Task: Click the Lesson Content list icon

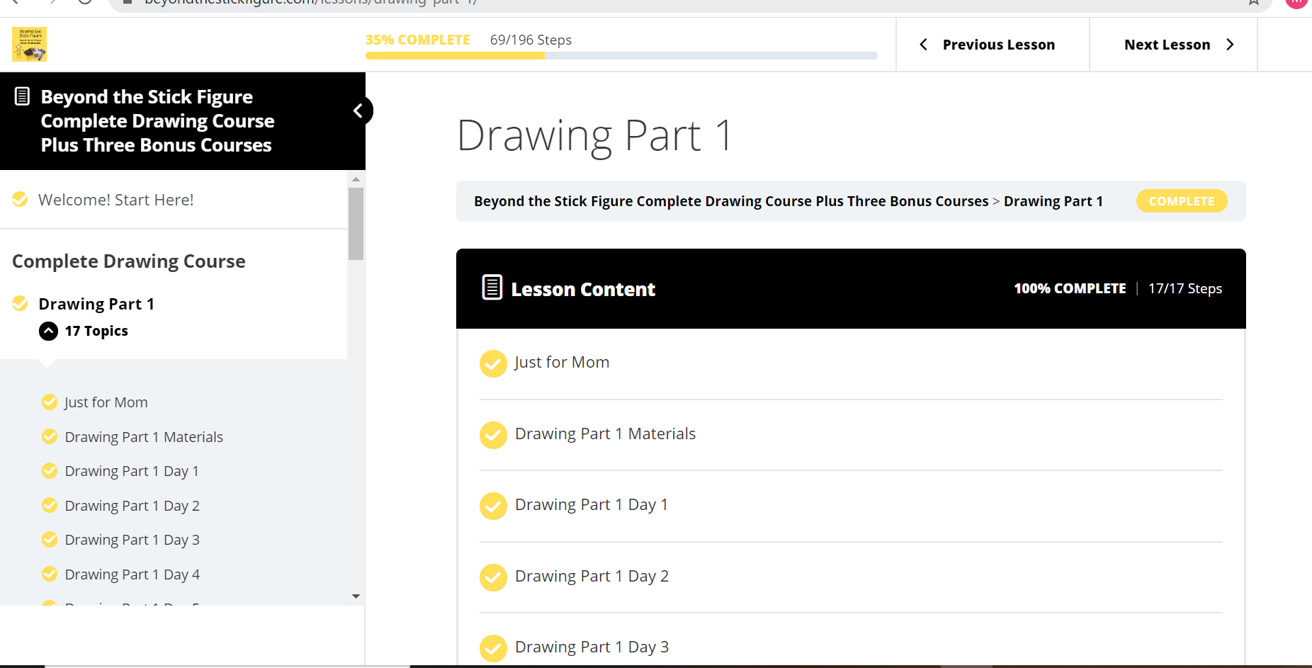Action: pos(492,288)
